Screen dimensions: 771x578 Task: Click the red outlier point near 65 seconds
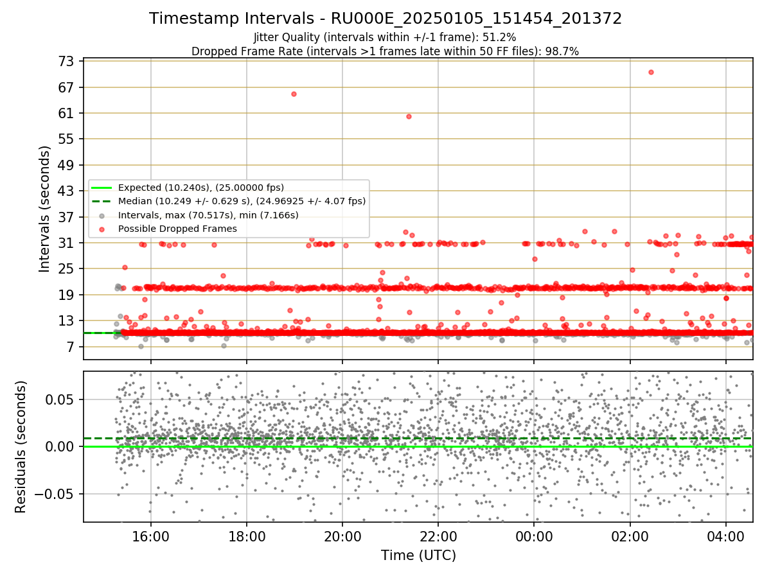(x=294, y=94)
